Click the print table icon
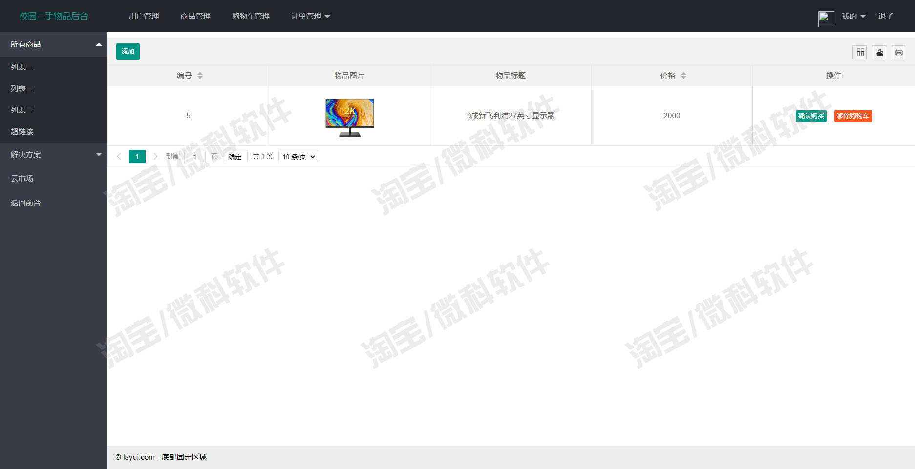Screen dimensions: 915x469 [899, 52]
